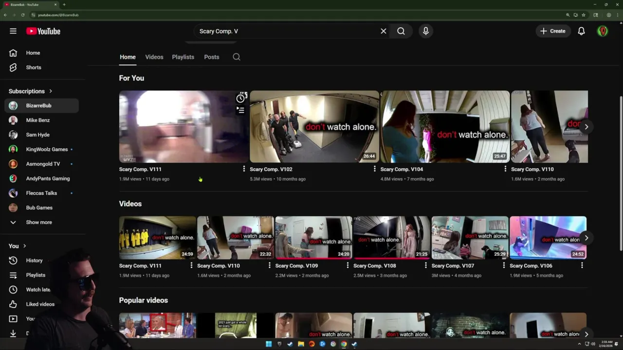The height and width of the screenshot is (350, 623).
Task: Open Watch later in the sidebar
Action: [41, 290]
